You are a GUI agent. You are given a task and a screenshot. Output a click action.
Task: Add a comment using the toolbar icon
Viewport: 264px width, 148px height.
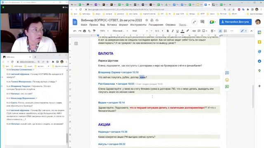click(x=199, y=31)
